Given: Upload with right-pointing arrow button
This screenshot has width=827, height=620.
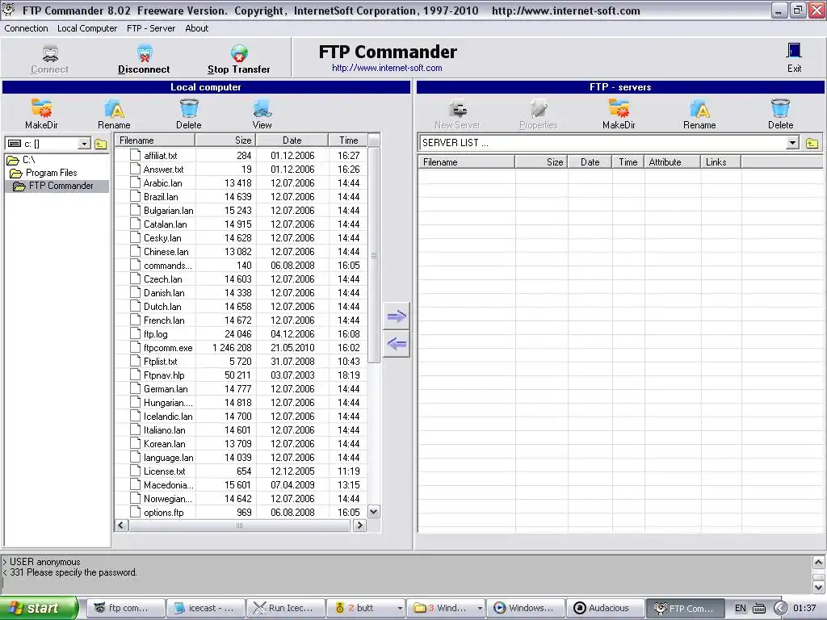Looking at the screenshot, I should tap(396, 316).
